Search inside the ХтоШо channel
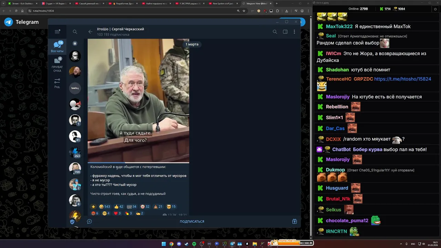 [275, 32]
